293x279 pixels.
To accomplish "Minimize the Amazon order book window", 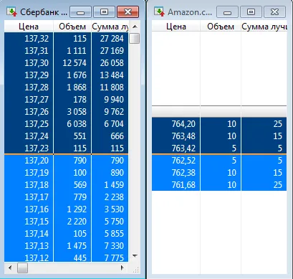I will [x=227, y=12].
